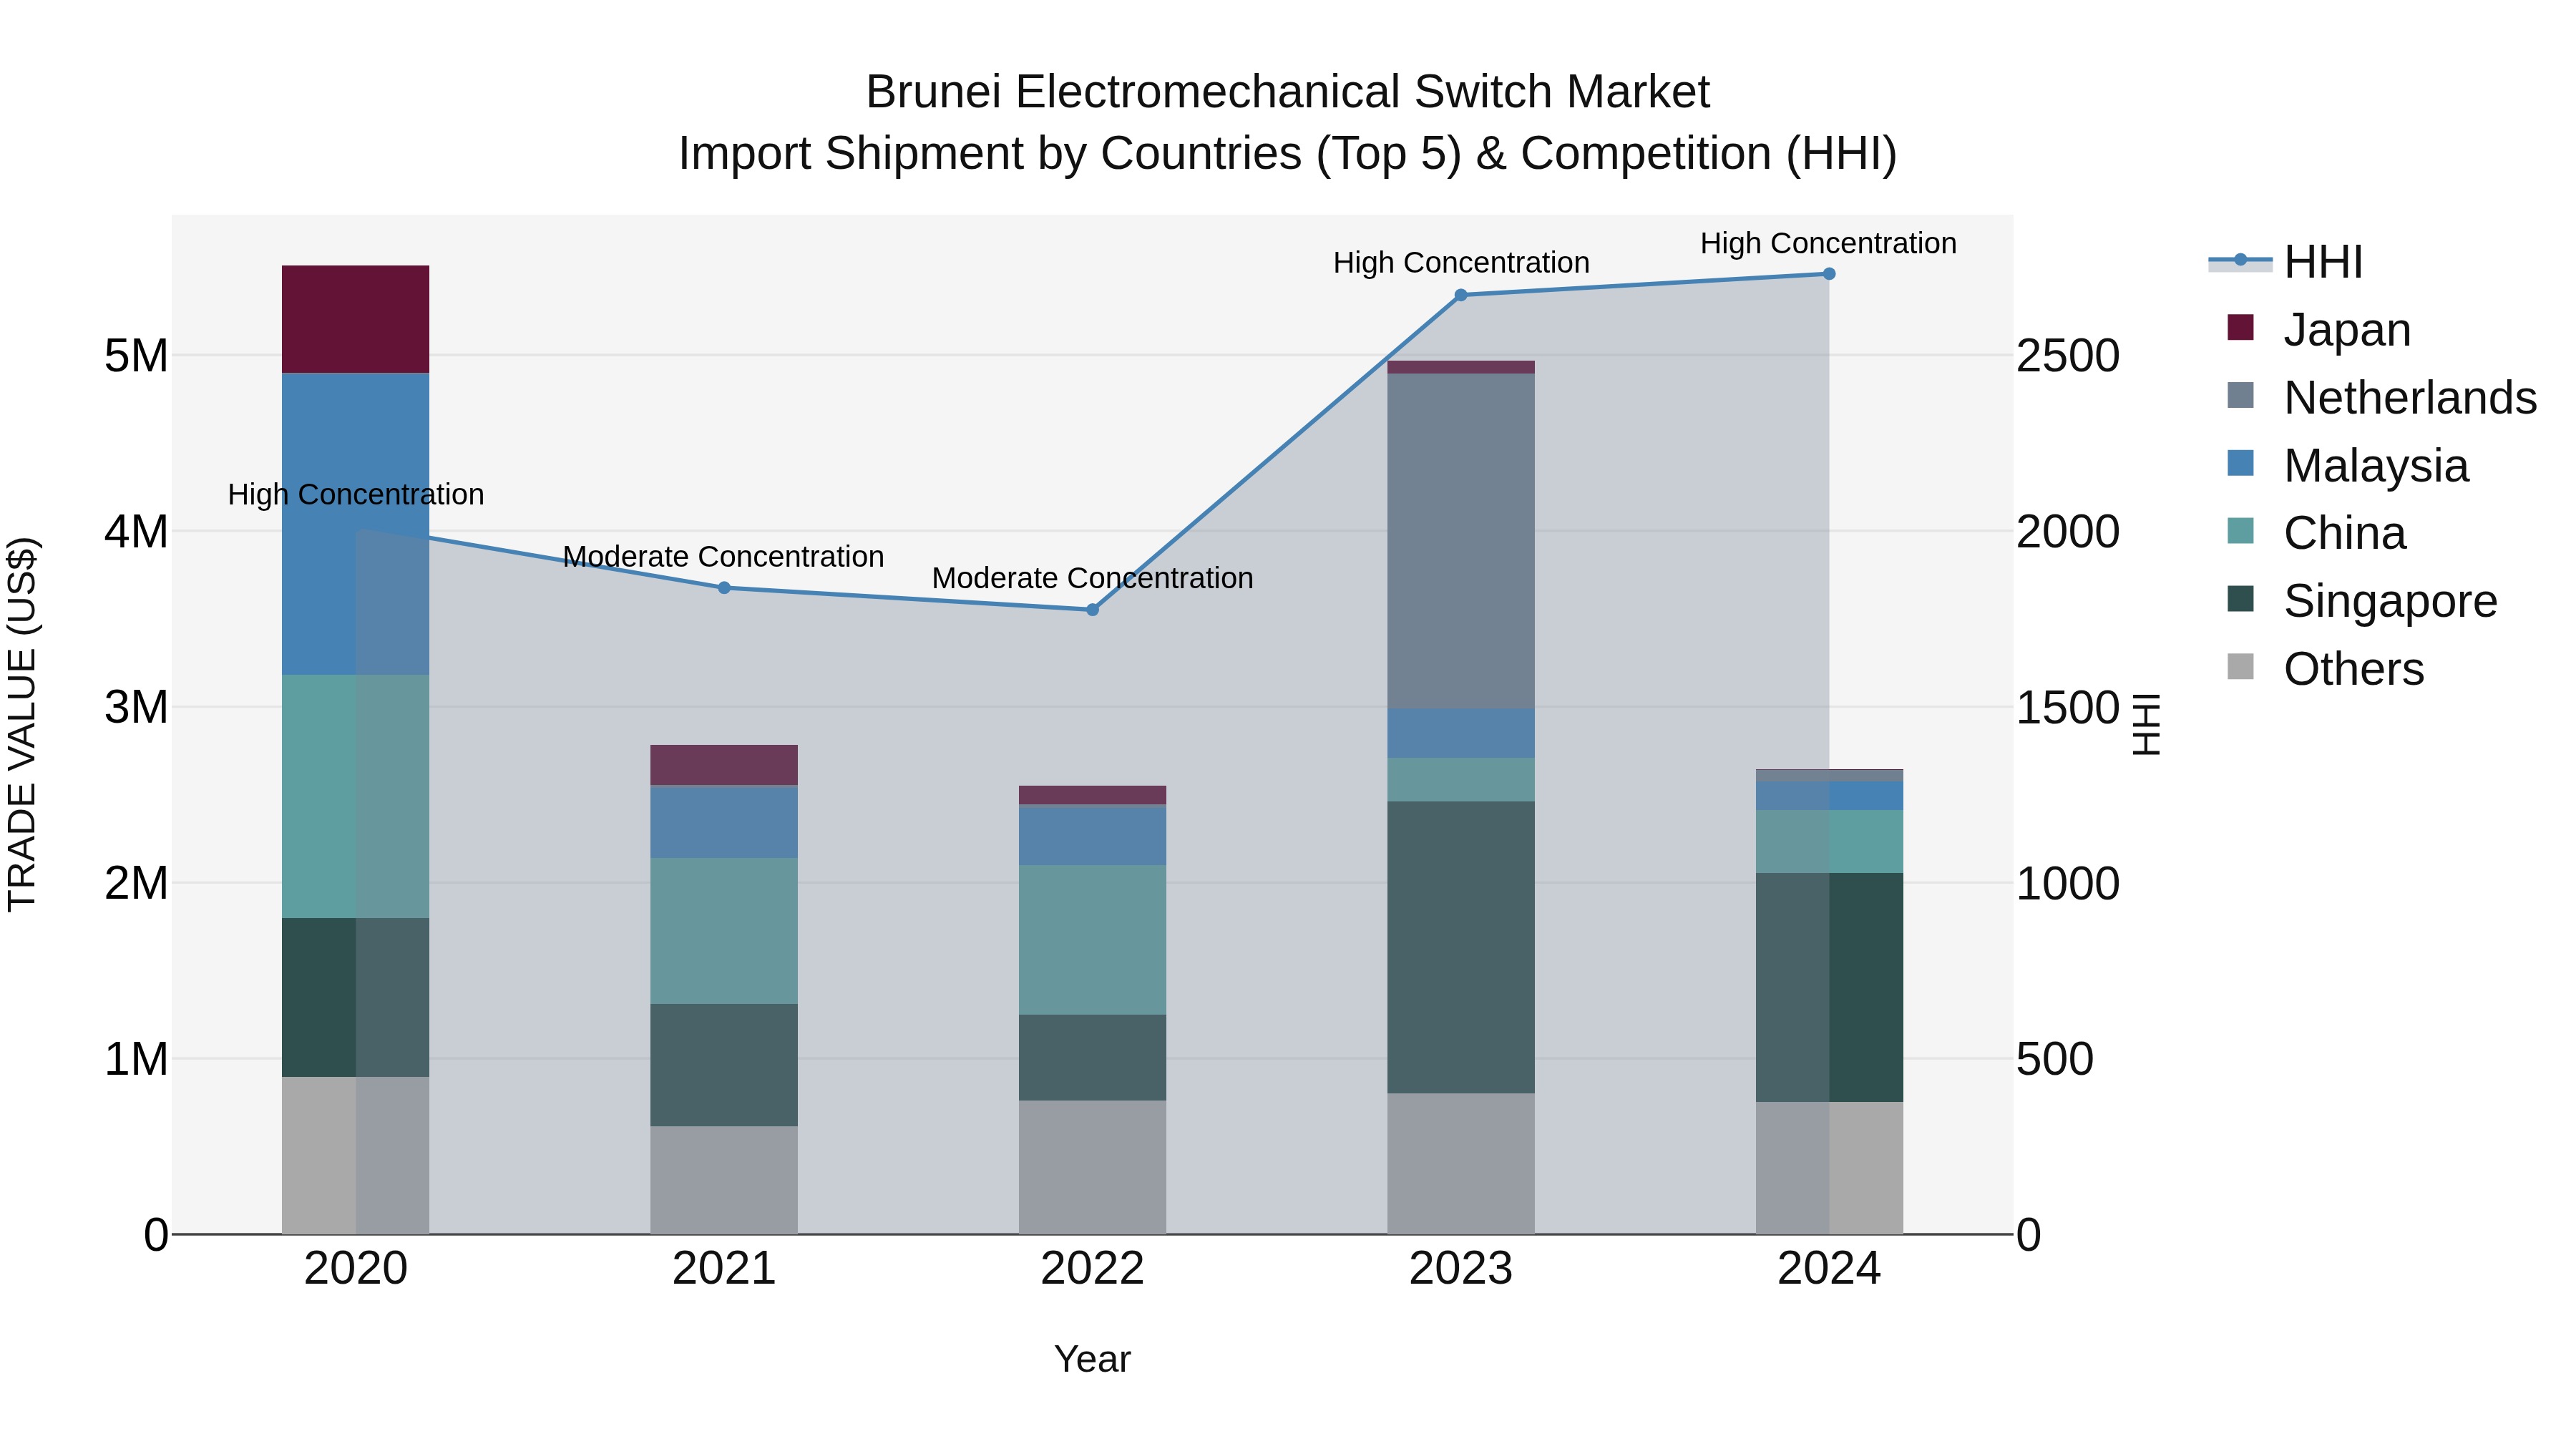Click the Malaysia color swatch in legend
Screen dimensions: 2576x1449
click(2241, 463)
